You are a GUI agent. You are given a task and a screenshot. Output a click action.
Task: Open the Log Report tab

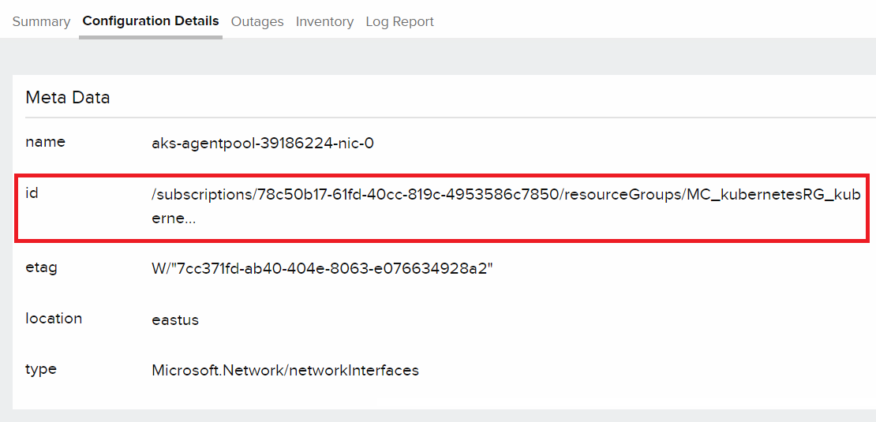399,21
